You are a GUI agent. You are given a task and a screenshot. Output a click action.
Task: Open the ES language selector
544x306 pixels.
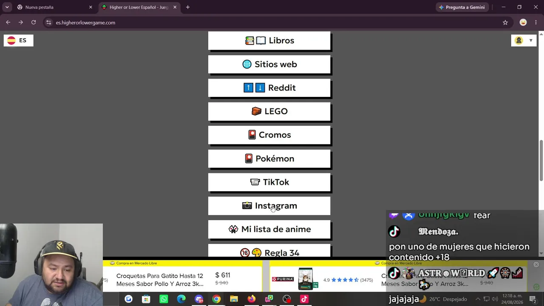[x=18, y=40]
